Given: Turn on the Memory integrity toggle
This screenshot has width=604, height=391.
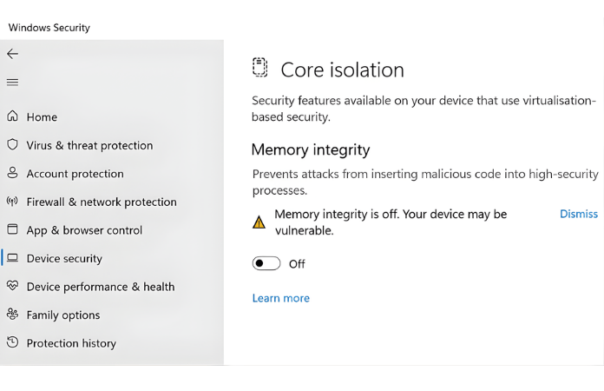Looking at the screenshot, I should pos(266,263).
